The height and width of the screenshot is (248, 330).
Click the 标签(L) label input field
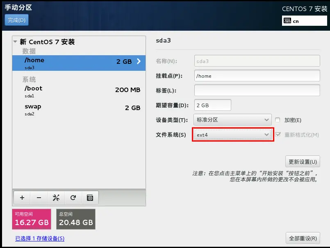257,90
